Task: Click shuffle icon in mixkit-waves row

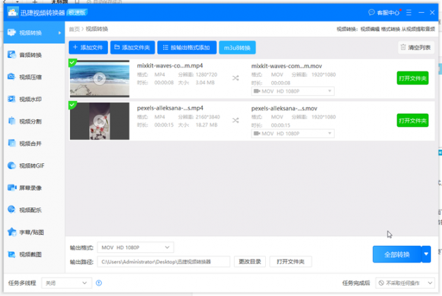Action: (236, 78)
